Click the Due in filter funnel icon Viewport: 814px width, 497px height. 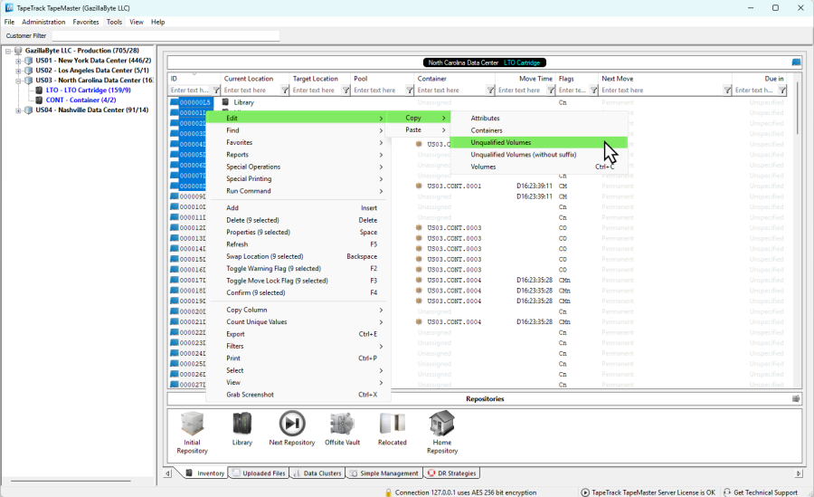pos(782,90)
